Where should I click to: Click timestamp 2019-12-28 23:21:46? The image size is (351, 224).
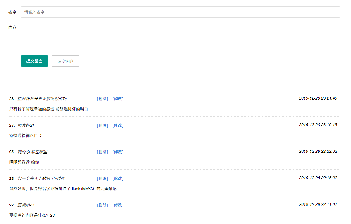click(318, 98)
